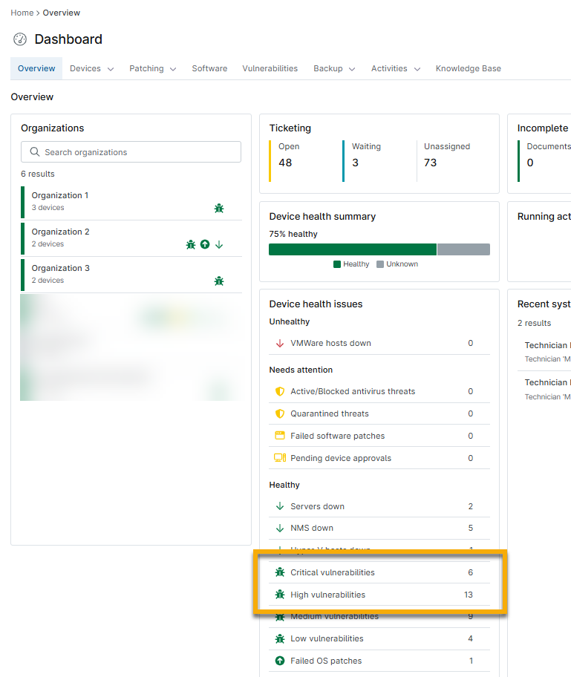The height and width of the screenshot is (677, 571).
Task: Click the bug icon for Organization 1
Action: click(219, 209)
